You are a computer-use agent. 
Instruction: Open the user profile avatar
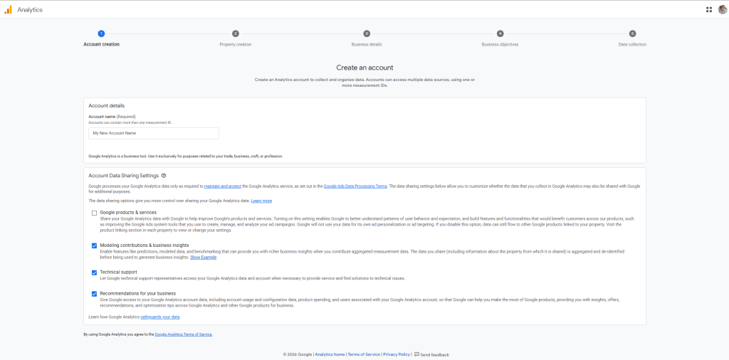pos(722,9)
